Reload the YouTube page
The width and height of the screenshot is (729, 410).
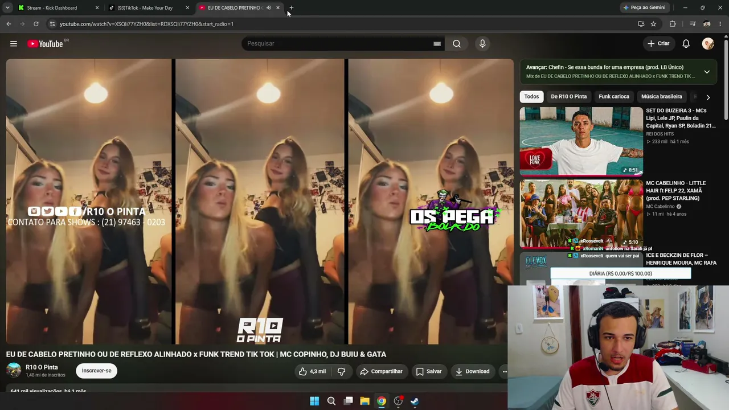tap(36, 24)
